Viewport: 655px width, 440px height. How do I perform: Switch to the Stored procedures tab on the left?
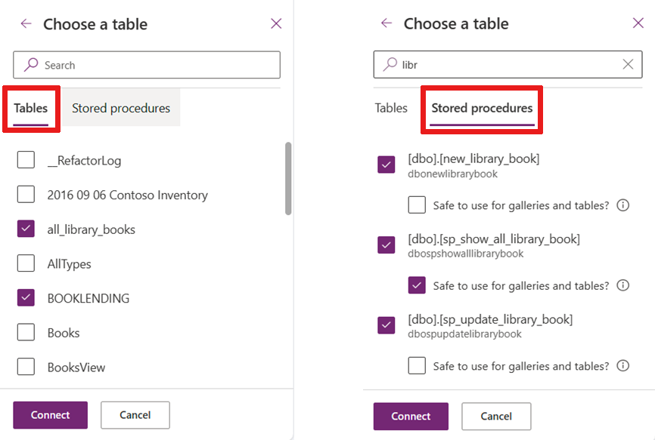(x=120, y=108)
